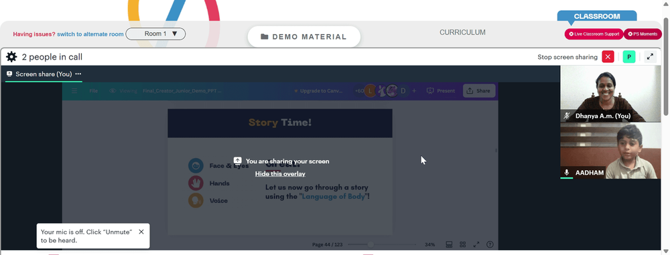Open Canva help question mark icon
The width and height of the screenshot is (670, 255).
tap(490, 244)
